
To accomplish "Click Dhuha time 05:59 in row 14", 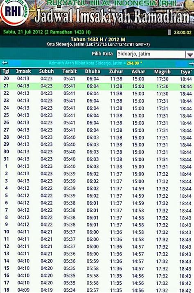I will (92, 261).
